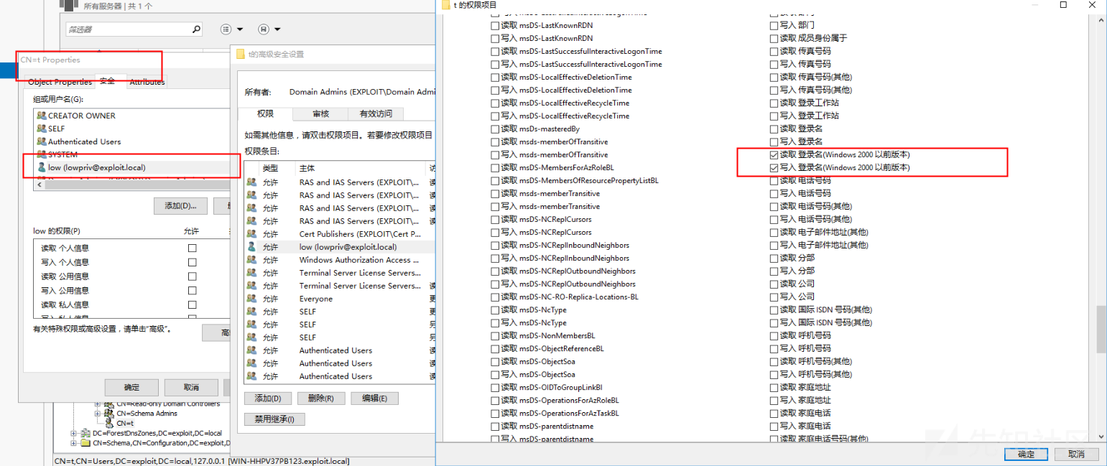
Task: Click the 编辑(E) button
Action: pyautogui.click(x=374, y=399)
